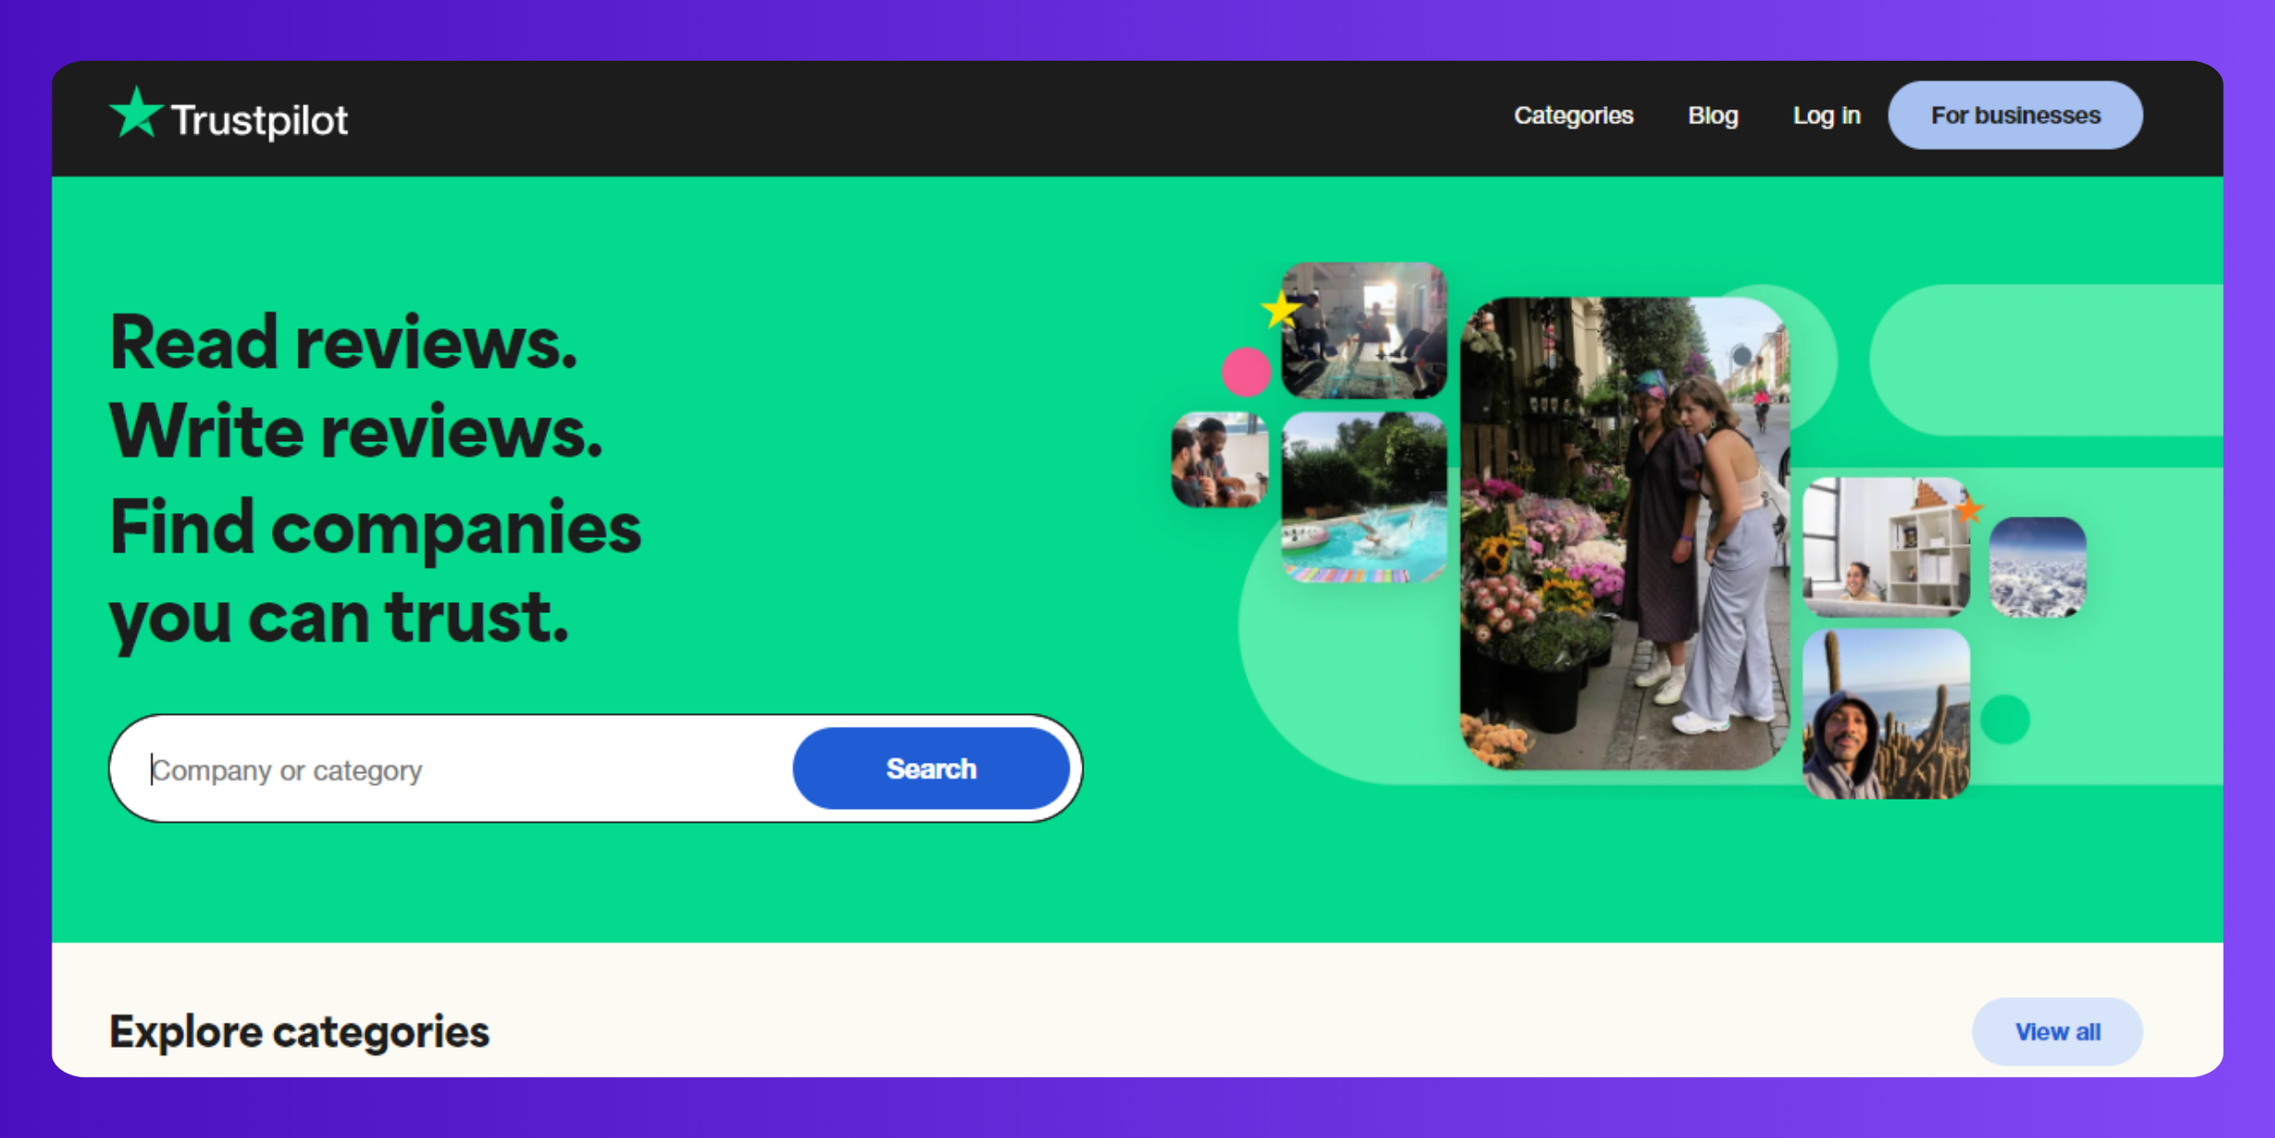This screenshot has width=2275, height=1138.
Task: Click the Trustpilot wordmark text
Action: coord(259,120)
